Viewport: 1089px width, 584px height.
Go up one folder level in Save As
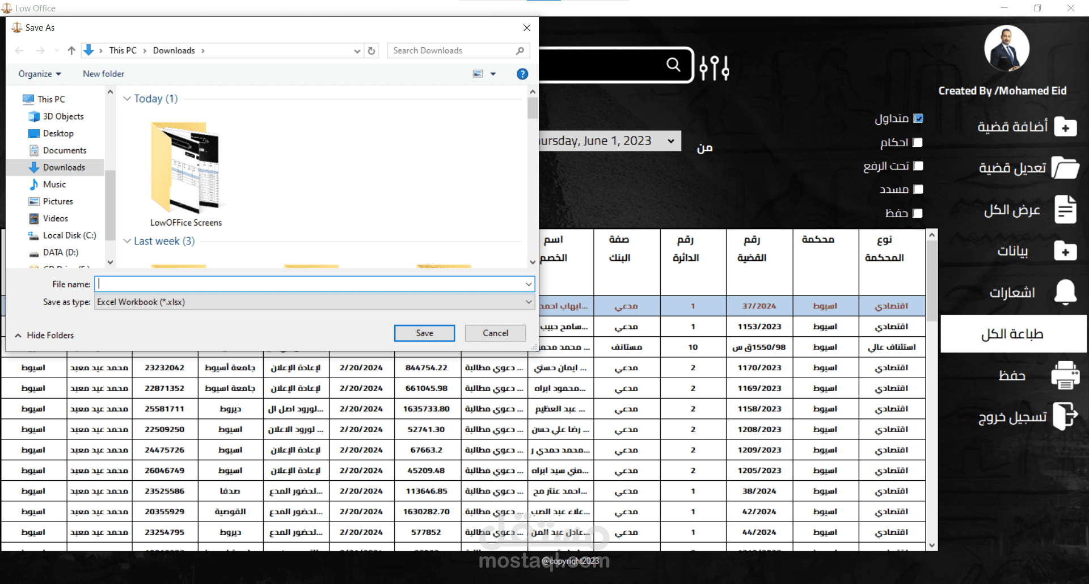pyautogui.click(x=71, y=50)
